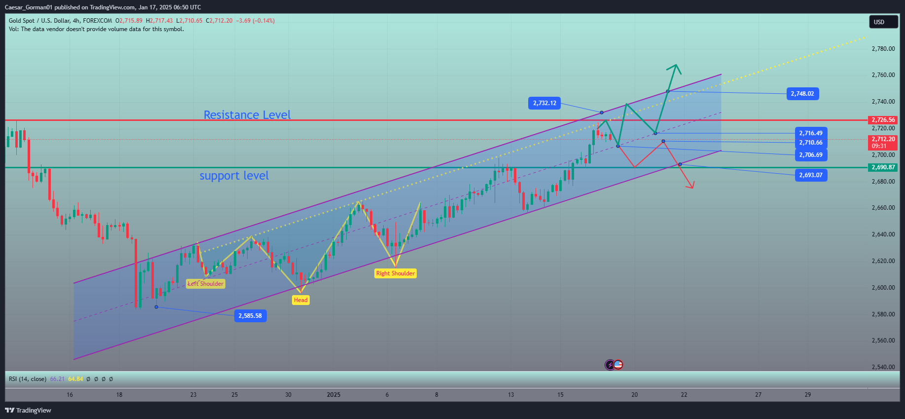Viewport: 905px width, 419px height.
Task: Click the RSI value 66.21
Action: (x=57, y=379)
